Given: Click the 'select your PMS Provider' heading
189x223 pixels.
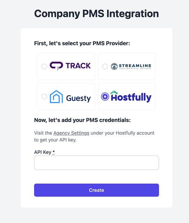Looking at the screenshot, I should [82, 43].
